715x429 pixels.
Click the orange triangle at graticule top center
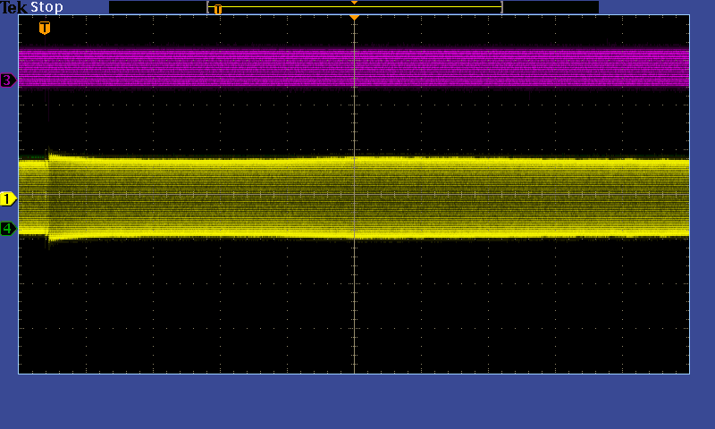point(354,18)
